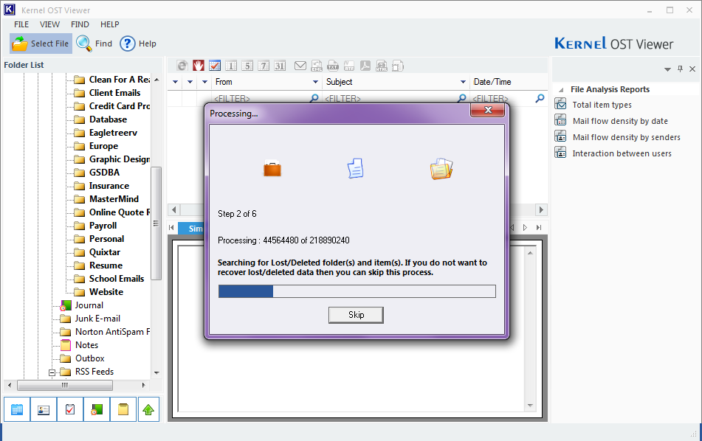Open the FILE menu
The image size is (702, 441).
[x=21, y=24]
